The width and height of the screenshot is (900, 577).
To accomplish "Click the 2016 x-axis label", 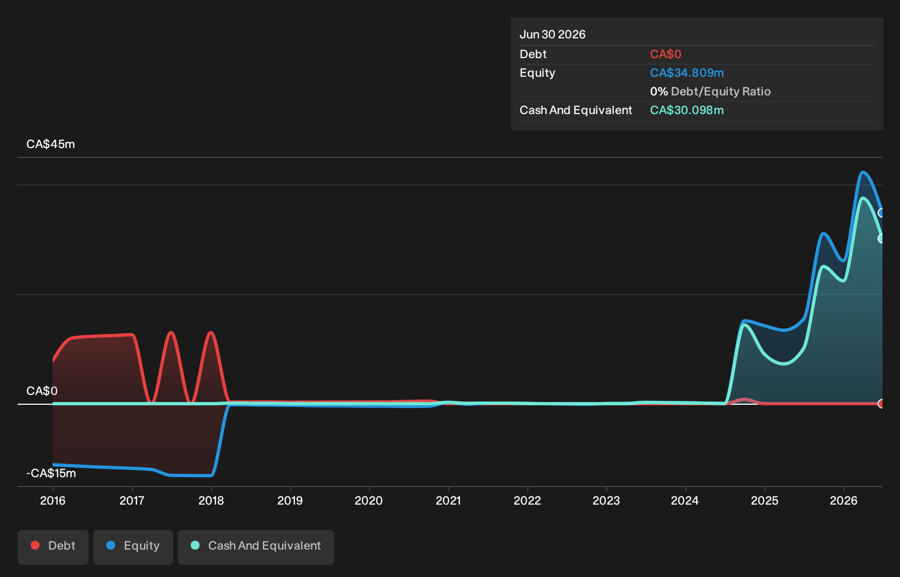I will coord(53,500).
